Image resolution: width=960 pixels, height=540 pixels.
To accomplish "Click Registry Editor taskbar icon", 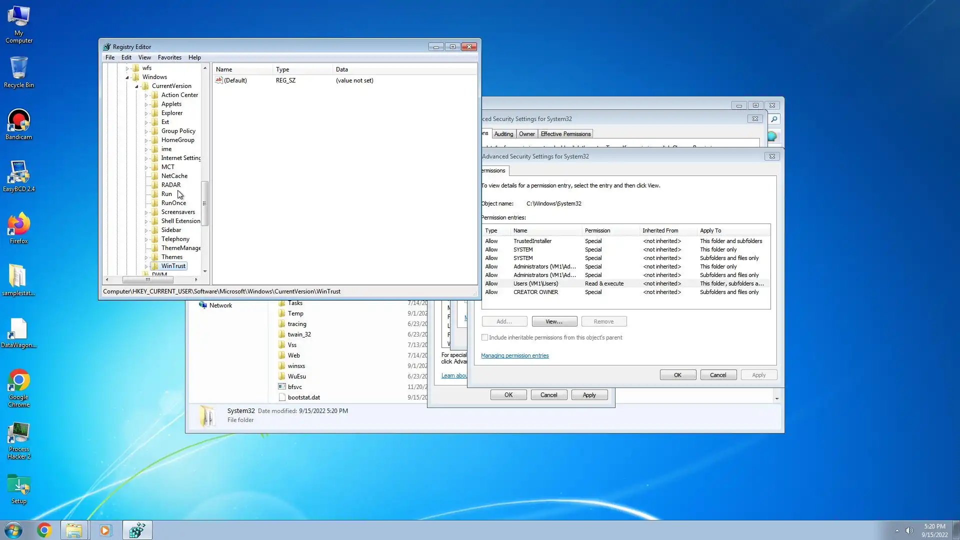I will [137, 530].
